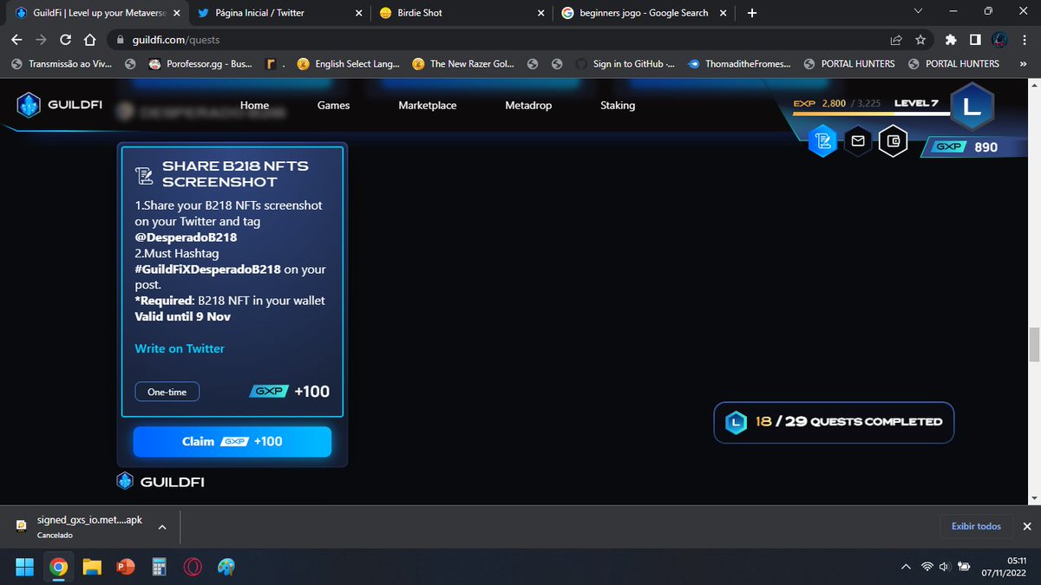Open the Marketplace menu item
This screenshot has height=585, width=1041.
click(x=428, y=105)
